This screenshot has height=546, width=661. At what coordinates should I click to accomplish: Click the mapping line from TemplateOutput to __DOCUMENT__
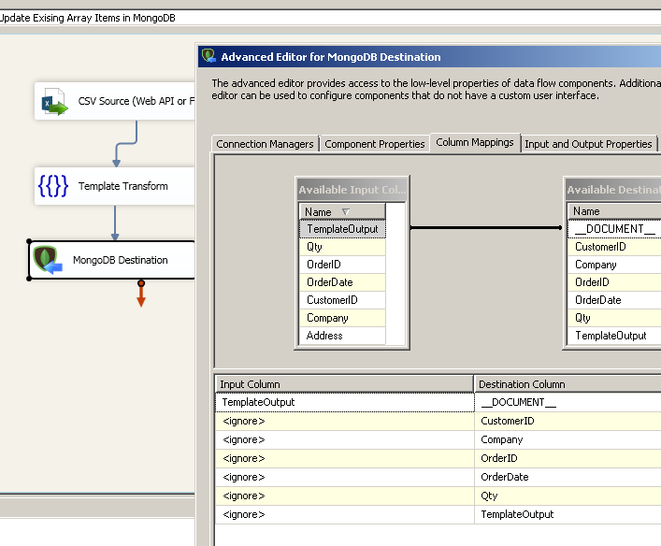(x=485, y=228)
